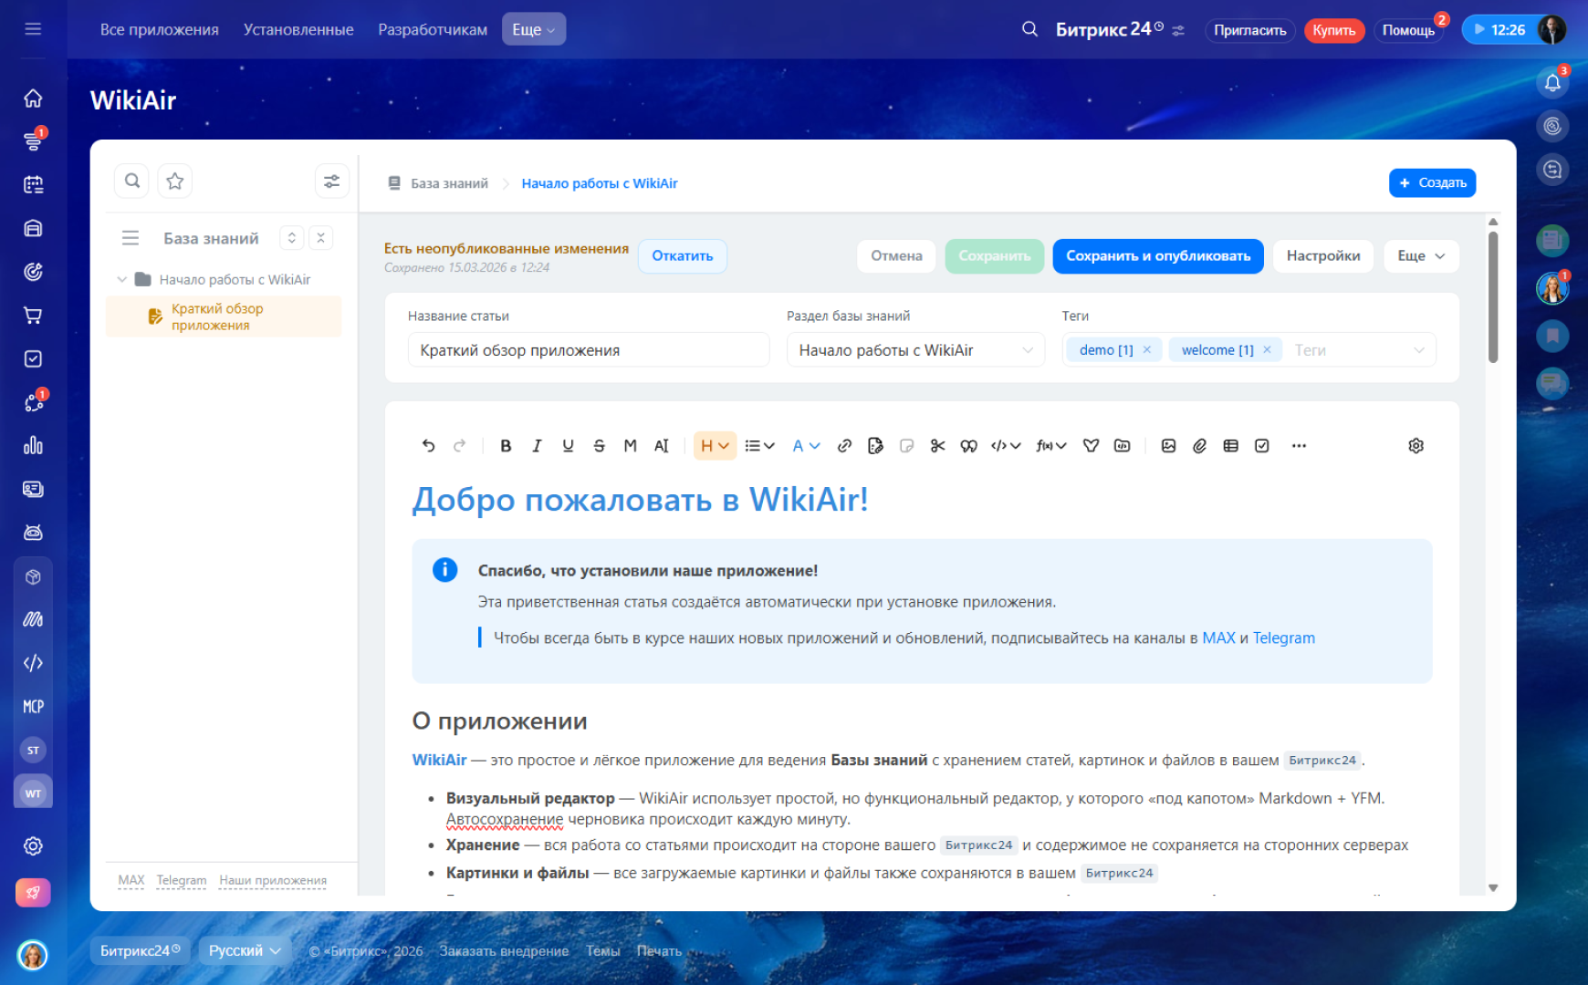Open the 'Установленные' top menu item

pyautogui.click(x=298, y=29)
